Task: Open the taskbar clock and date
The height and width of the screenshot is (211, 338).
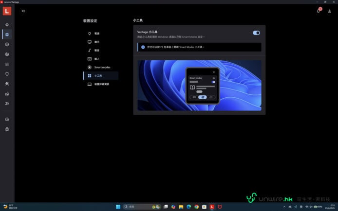Action: (x=330, y=207)
